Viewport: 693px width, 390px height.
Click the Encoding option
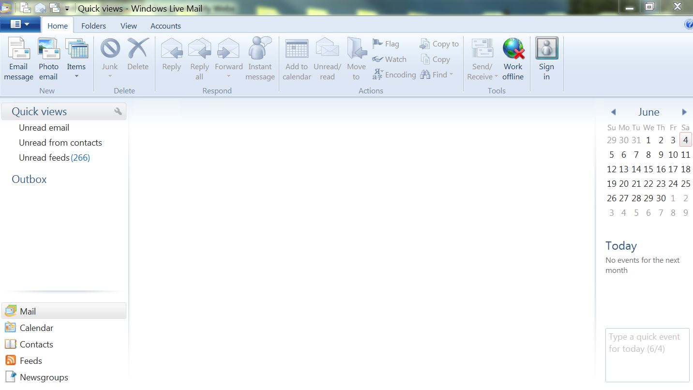[394, 75]
